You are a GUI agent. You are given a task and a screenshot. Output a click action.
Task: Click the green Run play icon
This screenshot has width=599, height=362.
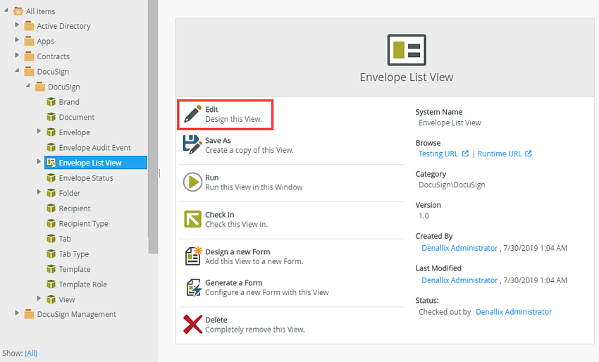(192, 182)
